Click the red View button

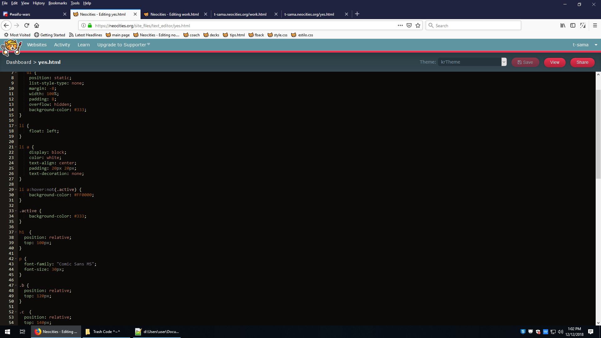[554, 62]
